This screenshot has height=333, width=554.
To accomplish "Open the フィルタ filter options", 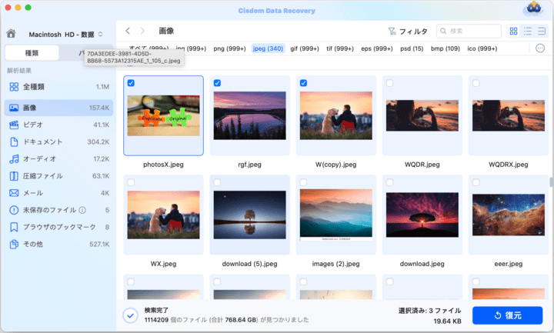I will coord(408,32).
